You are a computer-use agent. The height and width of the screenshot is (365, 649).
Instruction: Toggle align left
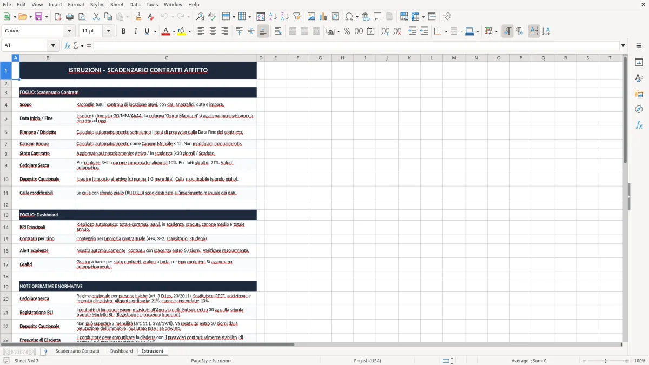(201, 31)
